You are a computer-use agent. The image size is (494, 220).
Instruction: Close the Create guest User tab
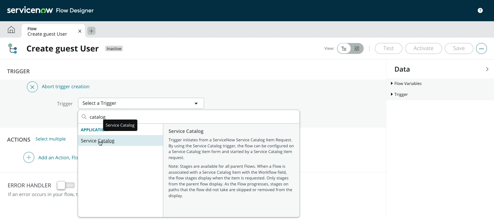80,31
